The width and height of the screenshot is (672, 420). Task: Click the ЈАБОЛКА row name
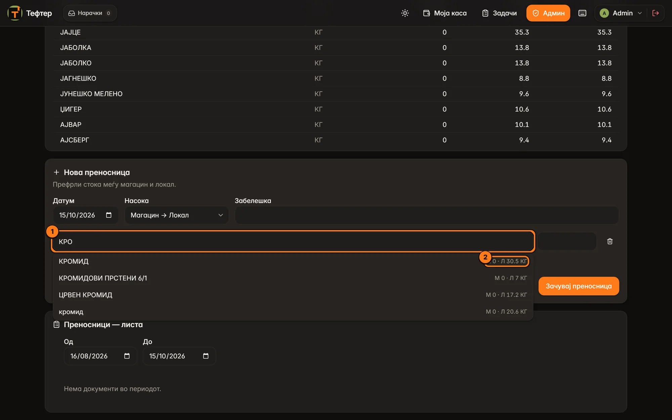[x=76, y=48]
